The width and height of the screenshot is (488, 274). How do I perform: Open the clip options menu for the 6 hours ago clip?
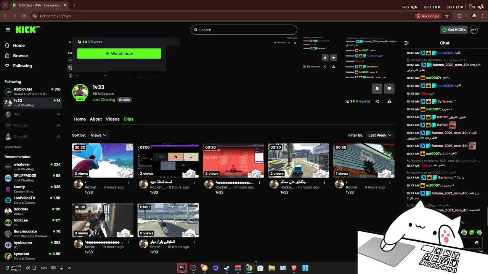(129, 183)
